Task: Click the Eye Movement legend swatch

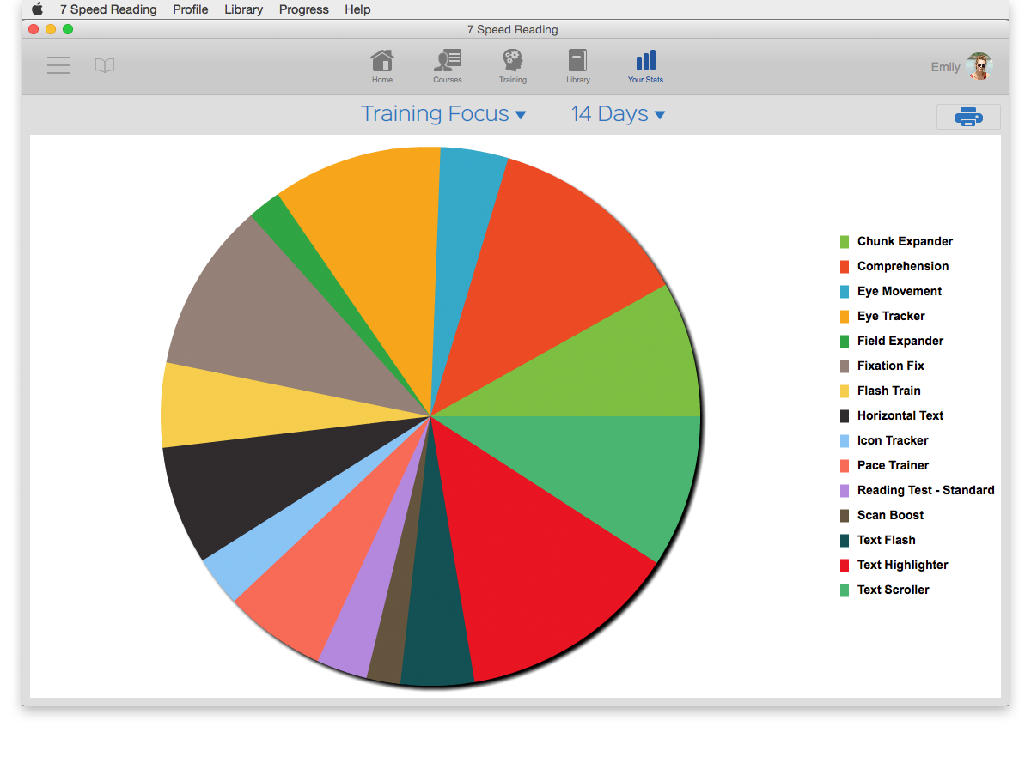Action: pyautogui.click(x=845, y=292)
